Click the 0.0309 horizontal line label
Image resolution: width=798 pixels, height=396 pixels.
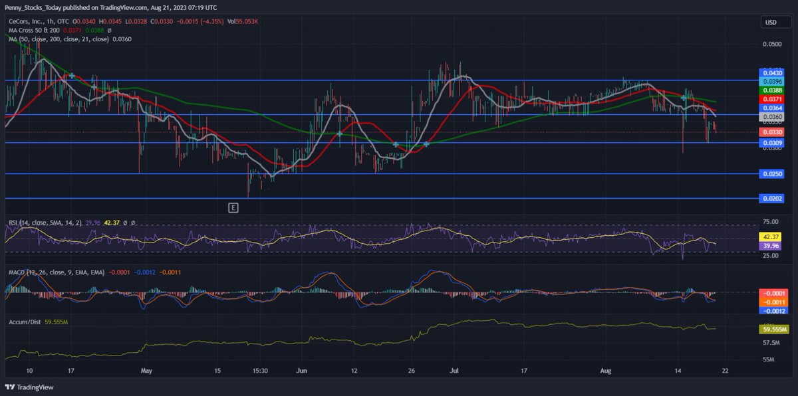(x=772, y=142)
